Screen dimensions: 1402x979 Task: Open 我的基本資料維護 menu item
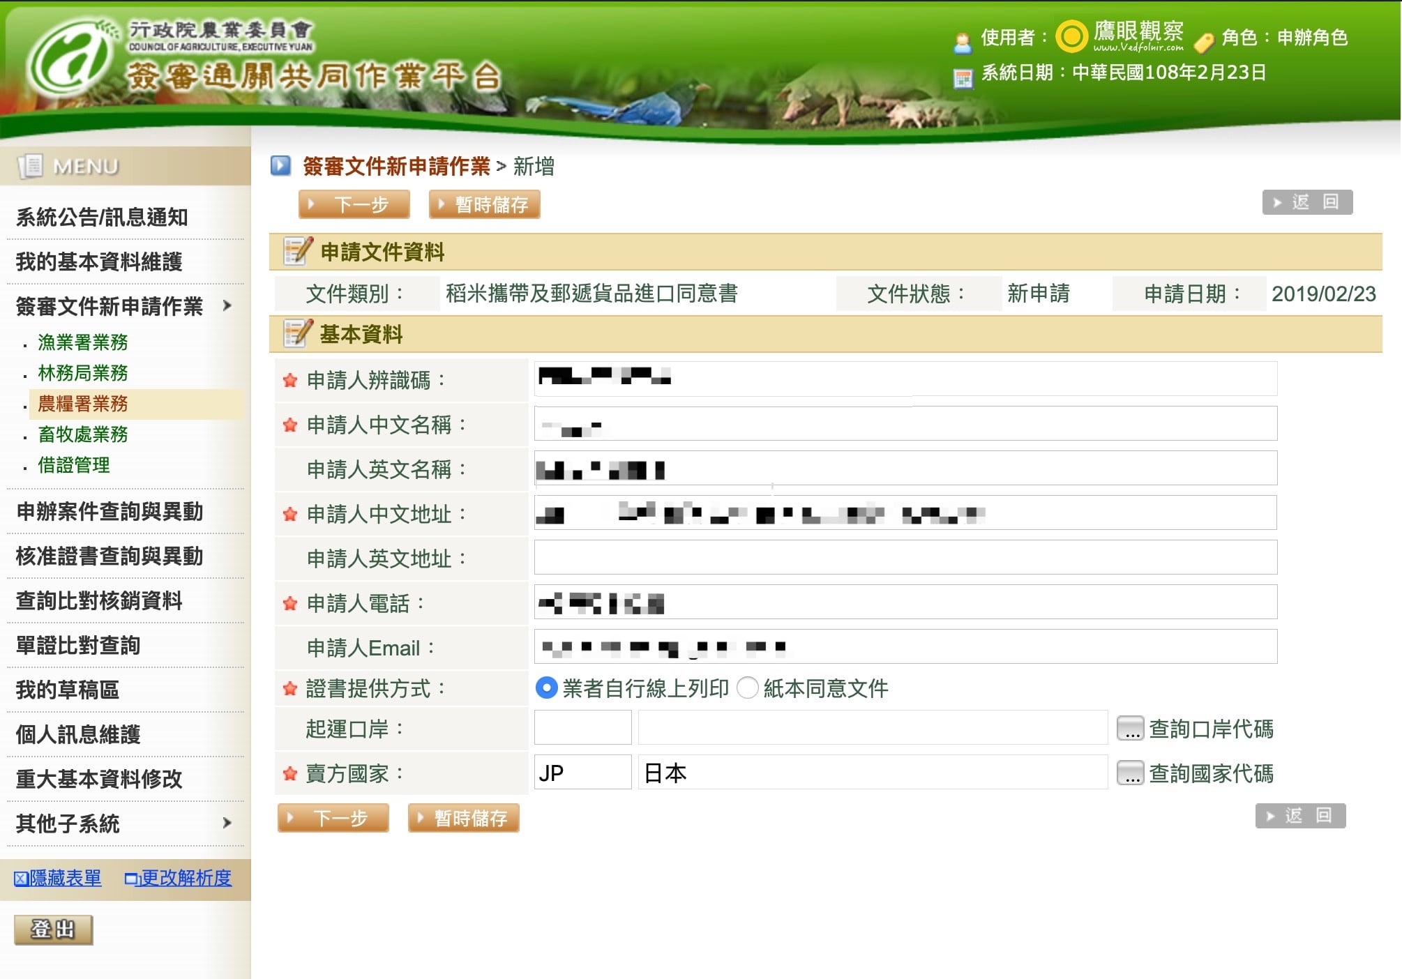tap(99, 261)
